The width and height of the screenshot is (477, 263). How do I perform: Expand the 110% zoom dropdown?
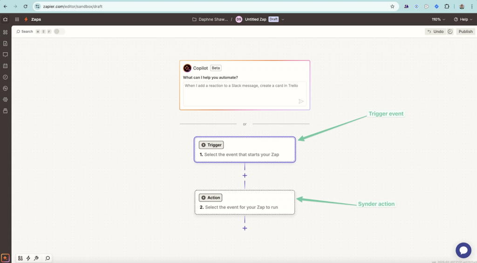click(x=438, y=19)
